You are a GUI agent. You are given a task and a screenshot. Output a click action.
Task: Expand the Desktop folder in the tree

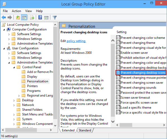coord(14,100)
